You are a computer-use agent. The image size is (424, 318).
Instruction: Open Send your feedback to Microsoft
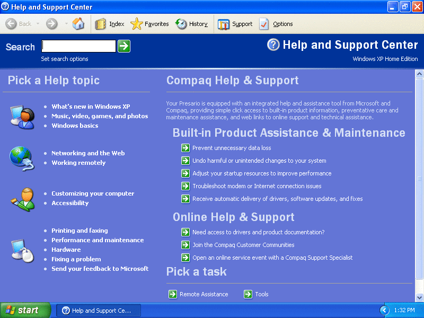(x=100, y=269)
